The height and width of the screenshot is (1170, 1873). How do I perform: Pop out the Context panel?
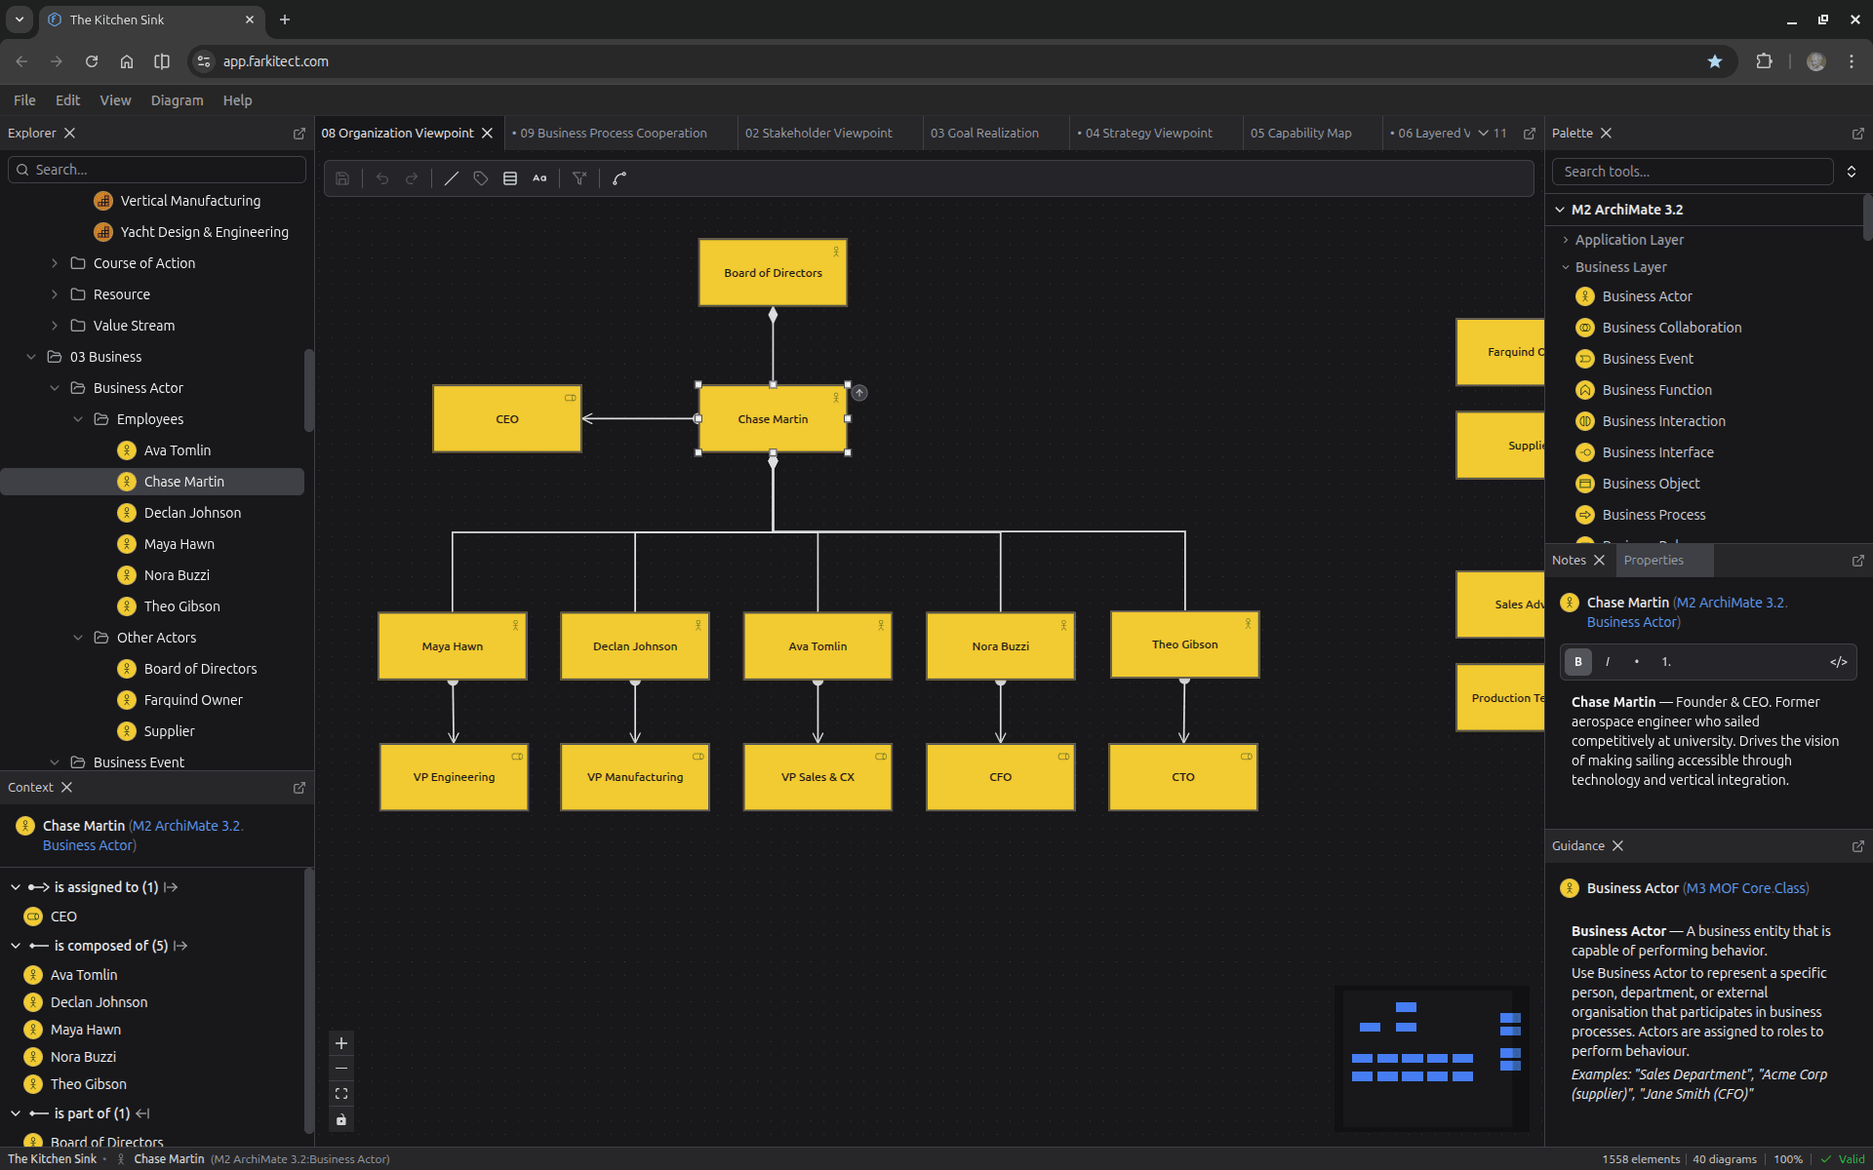pyautogui.click(x=299, y=788)
